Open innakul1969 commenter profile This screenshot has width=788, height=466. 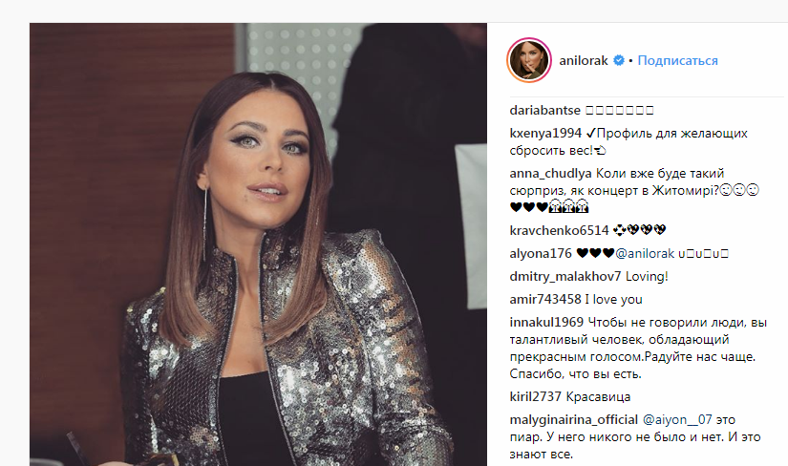click(546, 322)
